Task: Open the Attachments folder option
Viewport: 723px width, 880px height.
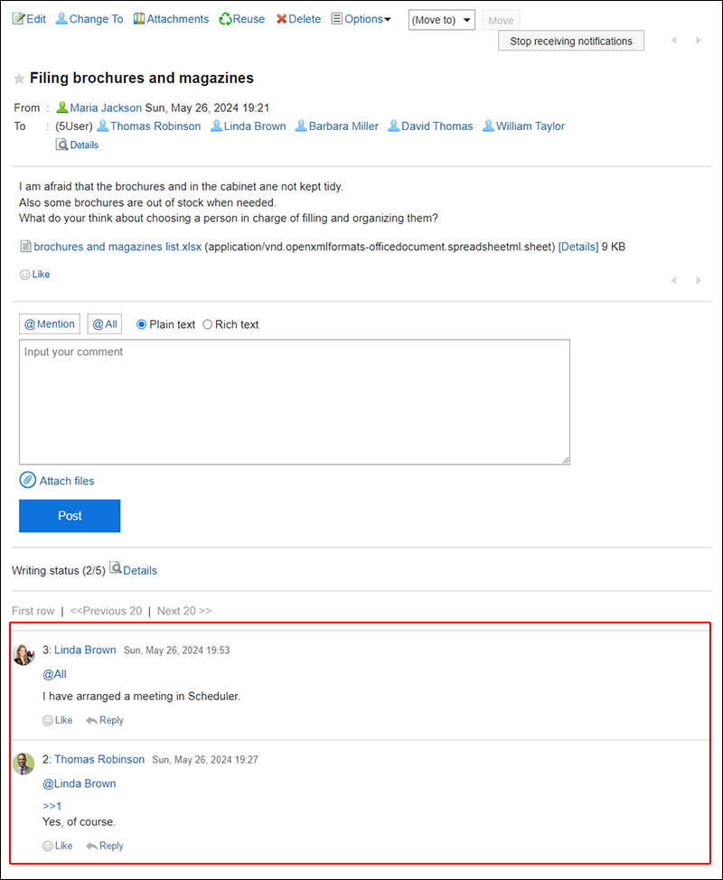Action: click(171, 19)
